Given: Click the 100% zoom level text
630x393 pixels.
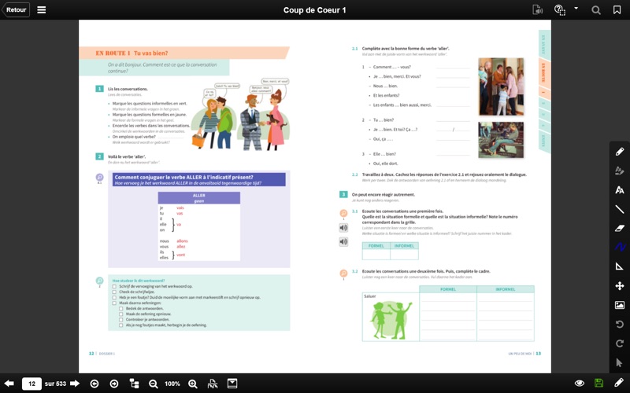Looking at the screenshot, I should click(172, 384).
